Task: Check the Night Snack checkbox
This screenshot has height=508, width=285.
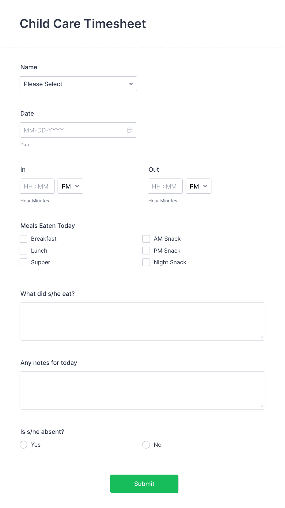Action: (x=146, y=262)
